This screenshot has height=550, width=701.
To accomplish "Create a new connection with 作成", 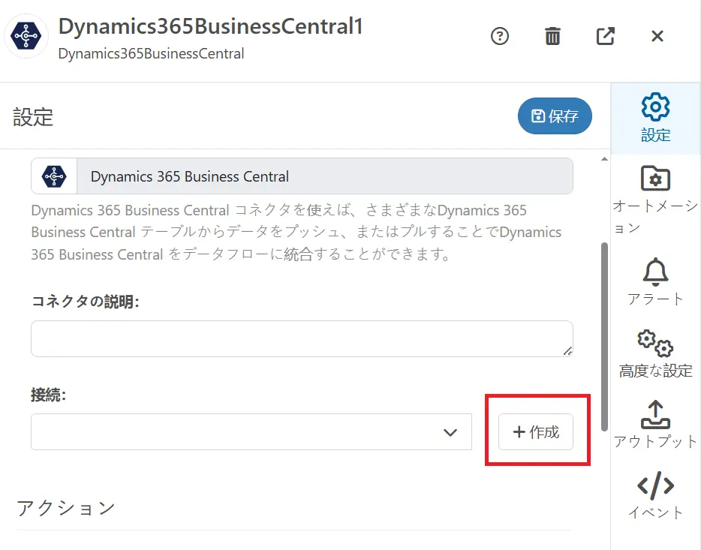I will pyautogui.click(x=536, y=431).
